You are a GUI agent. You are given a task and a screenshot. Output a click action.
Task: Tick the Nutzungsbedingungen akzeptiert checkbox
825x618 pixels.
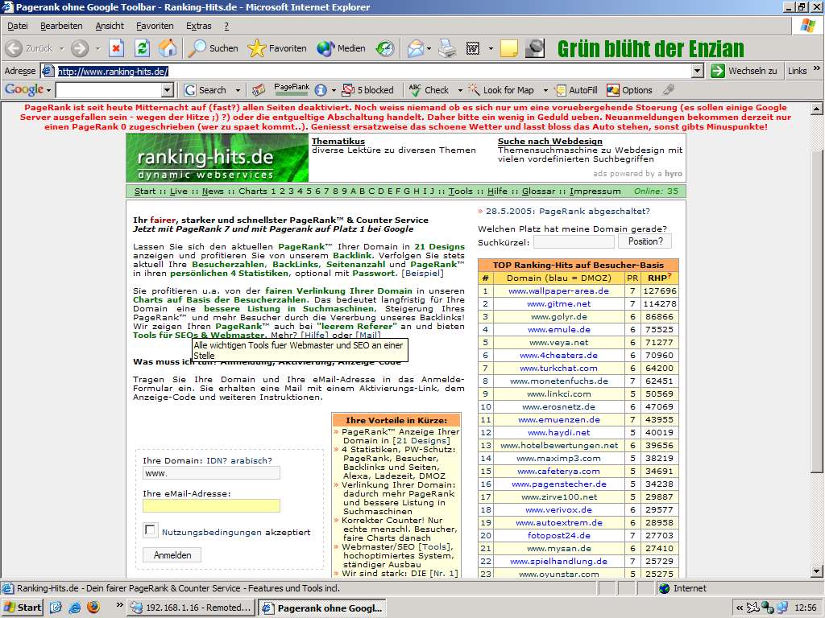click(151, 530)
